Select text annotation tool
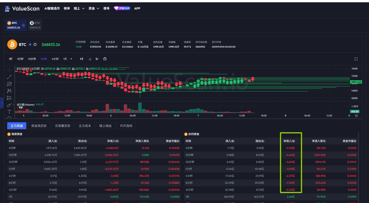The height and width of the screenshot is (203, 369). tap(9, 112)
